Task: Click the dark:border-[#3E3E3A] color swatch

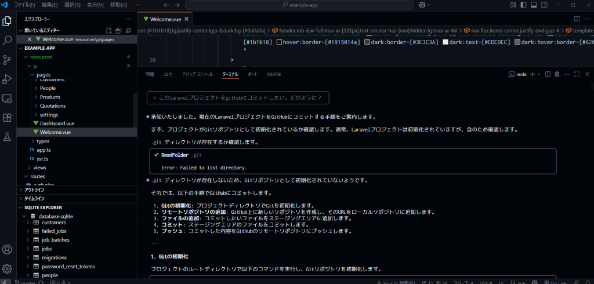Action: pos(367,42)
